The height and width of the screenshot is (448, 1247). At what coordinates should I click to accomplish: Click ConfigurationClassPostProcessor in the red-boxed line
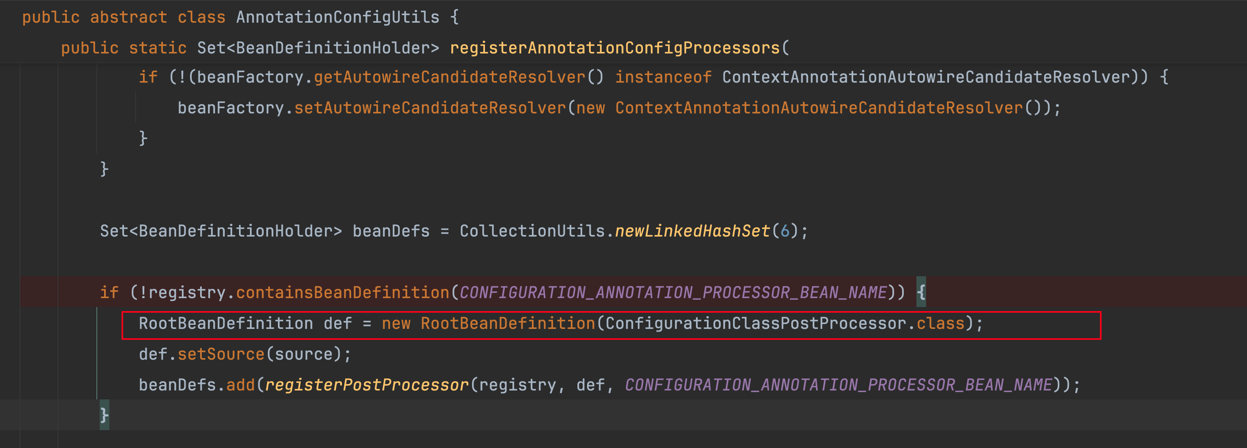click(x=755, y=324)
